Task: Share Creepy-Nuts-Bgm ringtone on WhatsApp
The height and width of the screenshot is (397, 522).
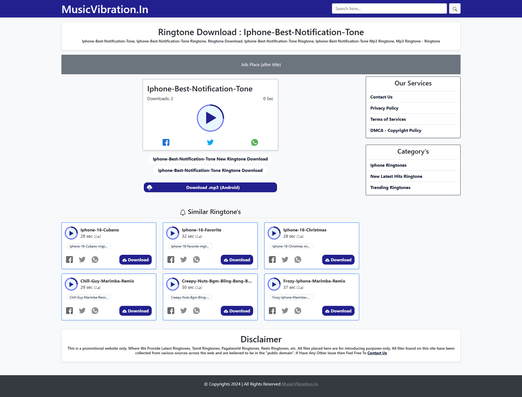Action: tap(196, 311)
